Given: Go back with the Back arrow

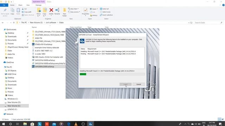Looking at the screenshot, I should [x=3, y=23].
